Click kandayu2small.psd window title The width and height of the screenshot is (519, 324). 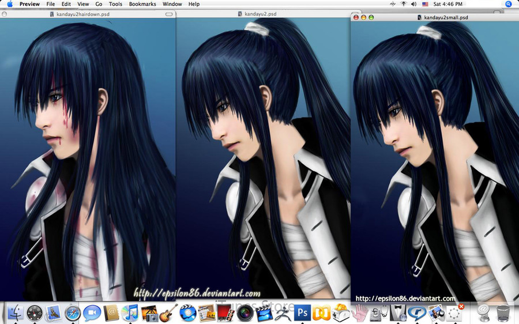click(x=446, y=17)
